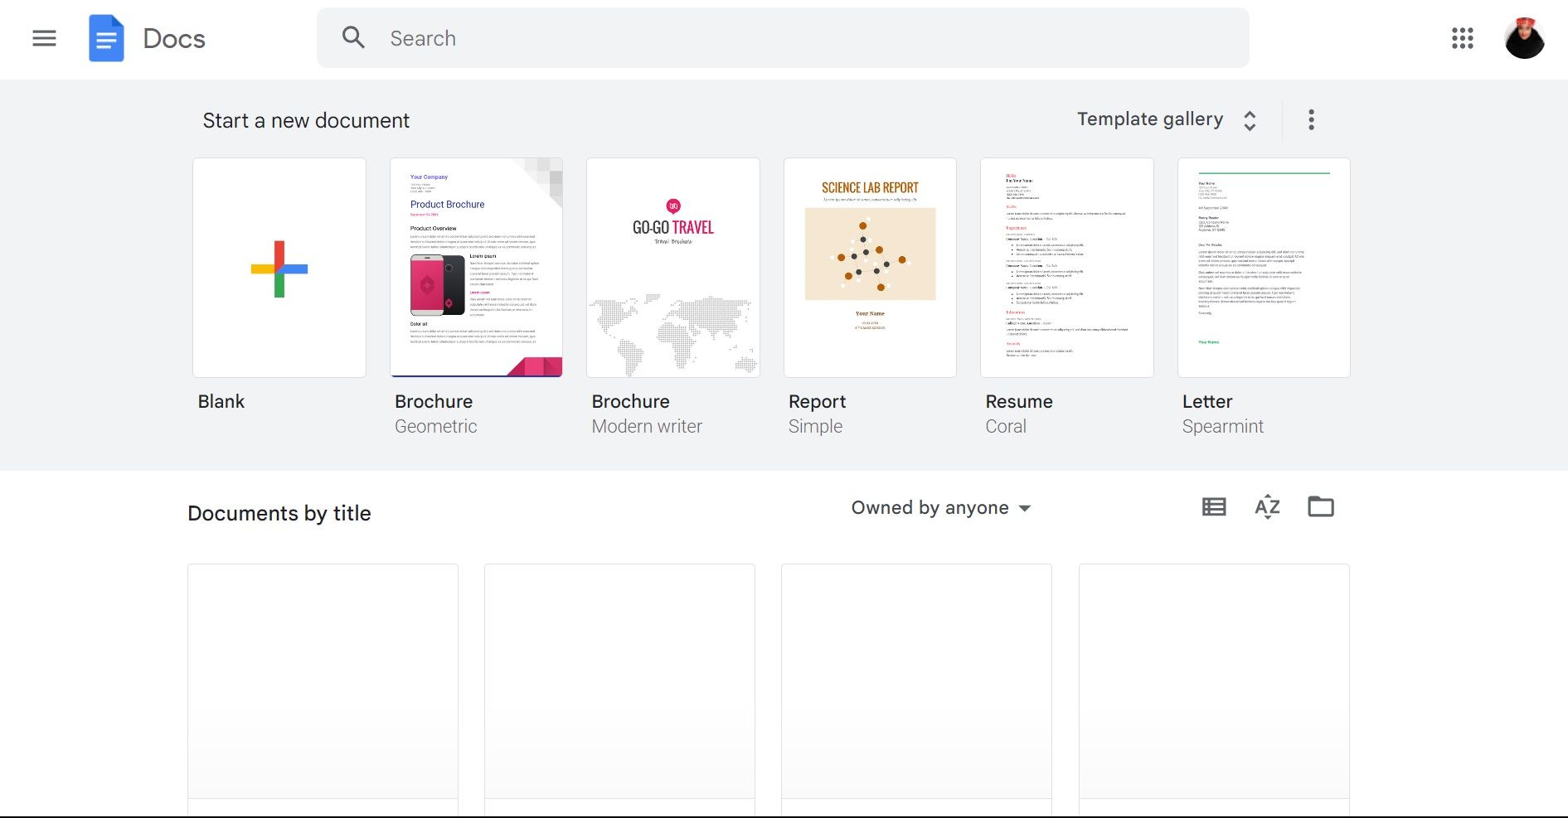The width and height of the screenshot is (1568, 818).
Task: Open the sort options via the AZ icon
Action: tap(1266, 506)
